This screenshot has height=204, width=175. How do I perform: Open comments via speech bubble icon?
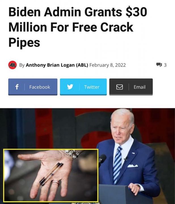[159, 65]
